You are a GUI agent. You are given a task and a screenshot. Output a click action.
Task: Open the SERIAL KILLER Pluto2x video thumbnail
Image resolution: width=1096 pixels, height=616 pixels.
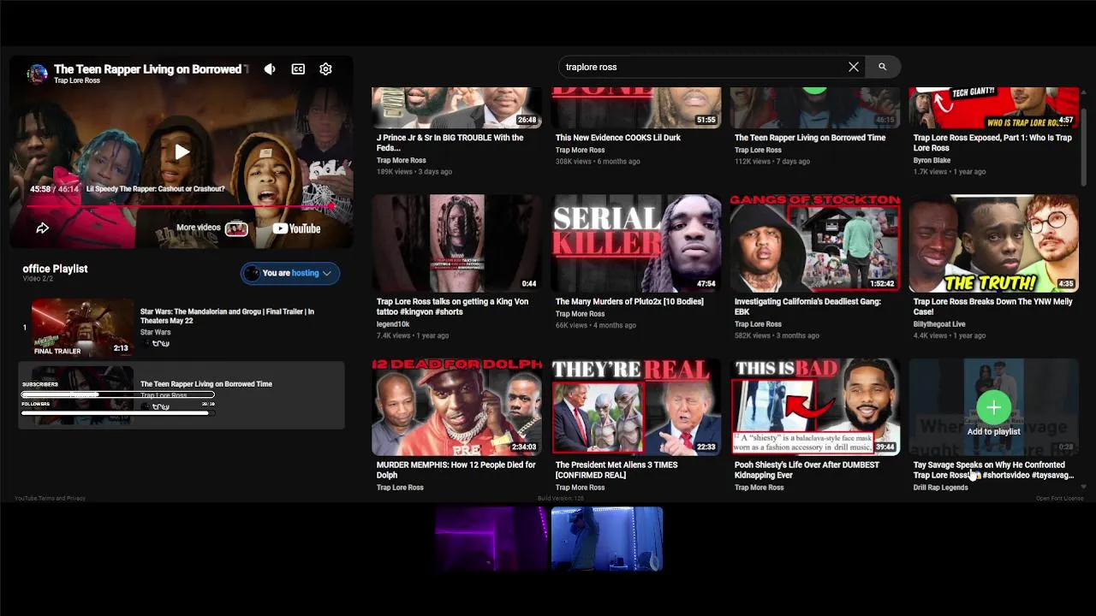point(636,244)
